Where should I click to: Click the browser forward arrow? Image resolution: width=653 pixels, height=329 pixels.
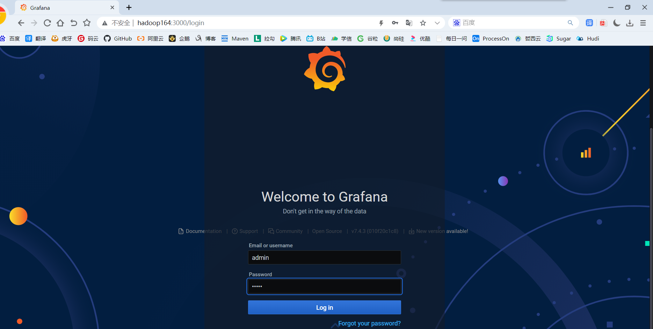tap(34, 23)
